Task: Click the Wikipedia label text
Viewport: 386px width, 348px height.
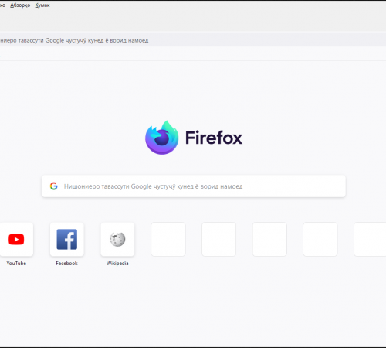Action: 117,263
